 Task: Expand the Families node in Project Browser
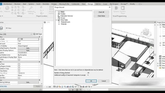point(158,63)
